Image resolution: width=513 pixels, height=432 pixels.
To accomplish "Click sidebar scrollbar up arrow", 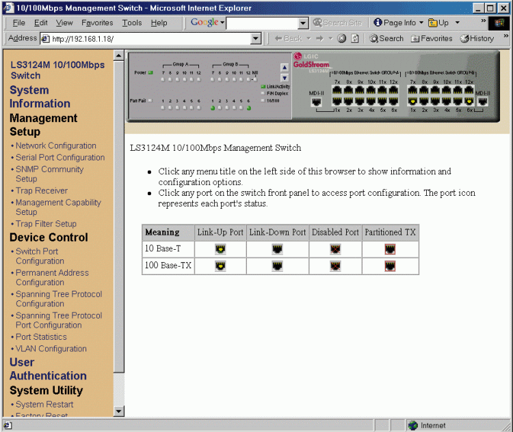I will click(x=119, y=55).
